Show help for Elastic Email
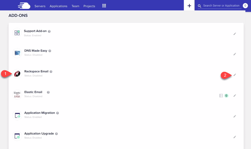Screen dimensions: 251x149 pos(48,92)
